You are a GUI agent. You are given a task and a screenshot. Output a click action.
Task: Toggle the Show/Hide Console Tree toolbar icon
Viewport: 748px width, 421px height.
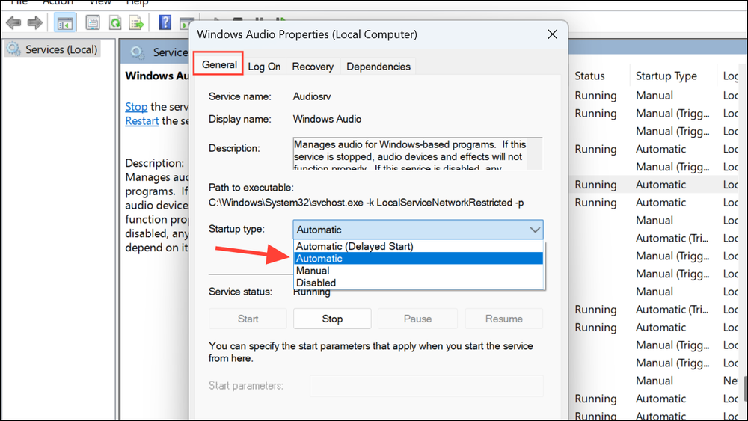click(64, 22)
